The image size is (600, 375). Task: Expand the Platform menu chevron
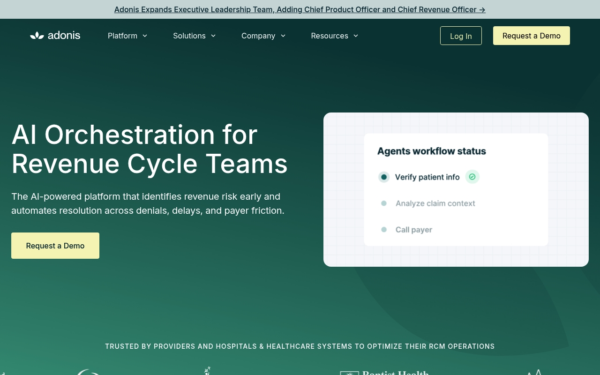click(x=145, y=36)
